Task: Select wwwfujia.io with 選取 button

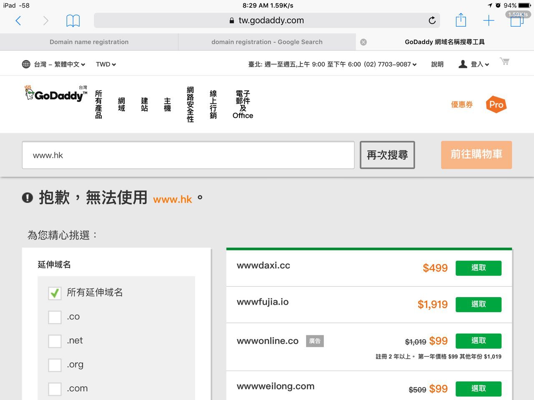Action: coord(479,305)
